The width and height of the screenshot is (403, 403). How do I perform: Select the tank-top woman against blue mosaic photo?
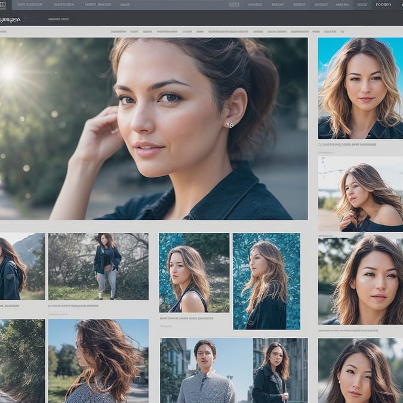click(x=194, y=273)
